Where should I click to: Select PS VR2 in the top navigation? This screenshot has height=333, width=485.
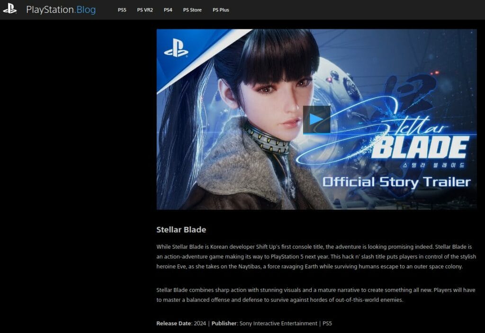(x=145, y=10)
